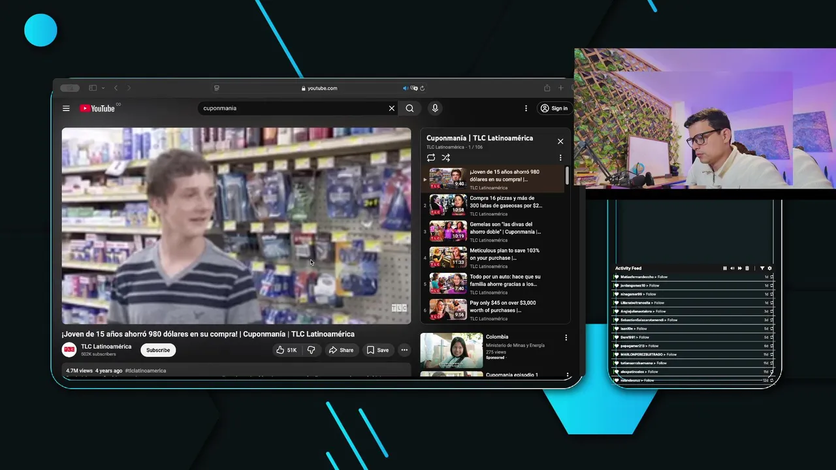Image resolution: width=836 pixels, height=470 pixels.
Task: Open the Safari share button
Action: tap(547, 88)
